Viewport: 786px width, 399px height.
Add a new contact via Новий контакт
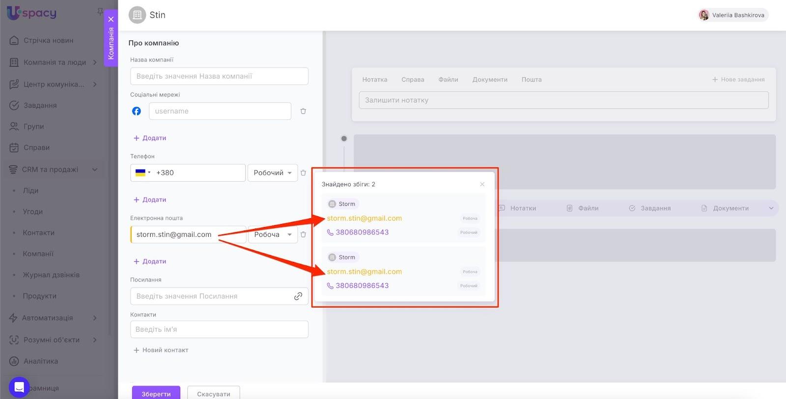(x=161, y=350)
